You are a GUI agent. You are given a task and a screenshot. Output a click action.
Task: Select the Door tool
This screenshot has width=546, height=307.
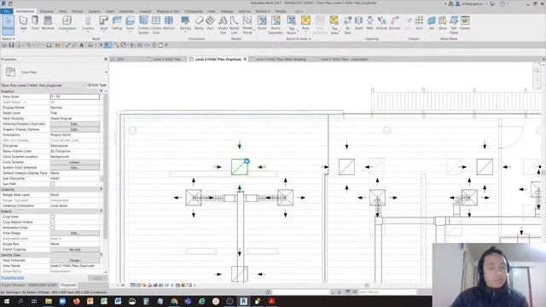point(35,23)
